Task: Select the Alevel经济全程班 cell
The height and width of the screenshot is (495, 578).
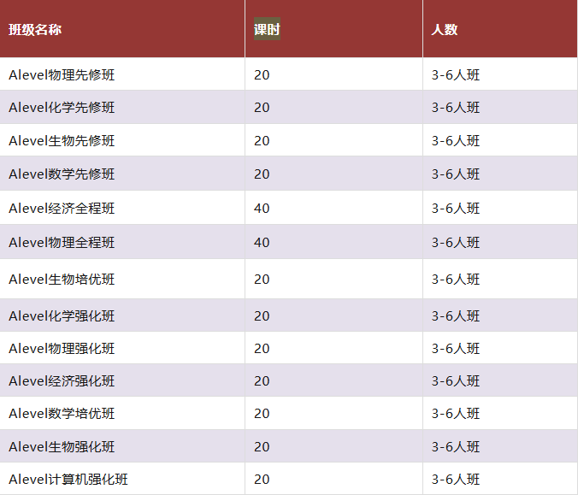Action: tap(62, 209)
